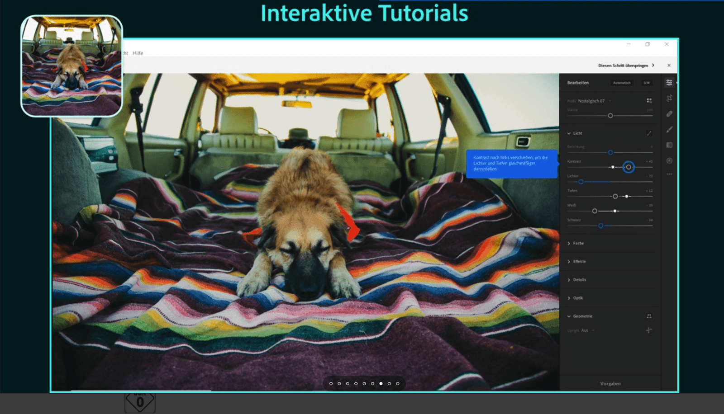Screen dimensions: 724x414
Task: Select the Linear gradient tool
Action: 669,145
